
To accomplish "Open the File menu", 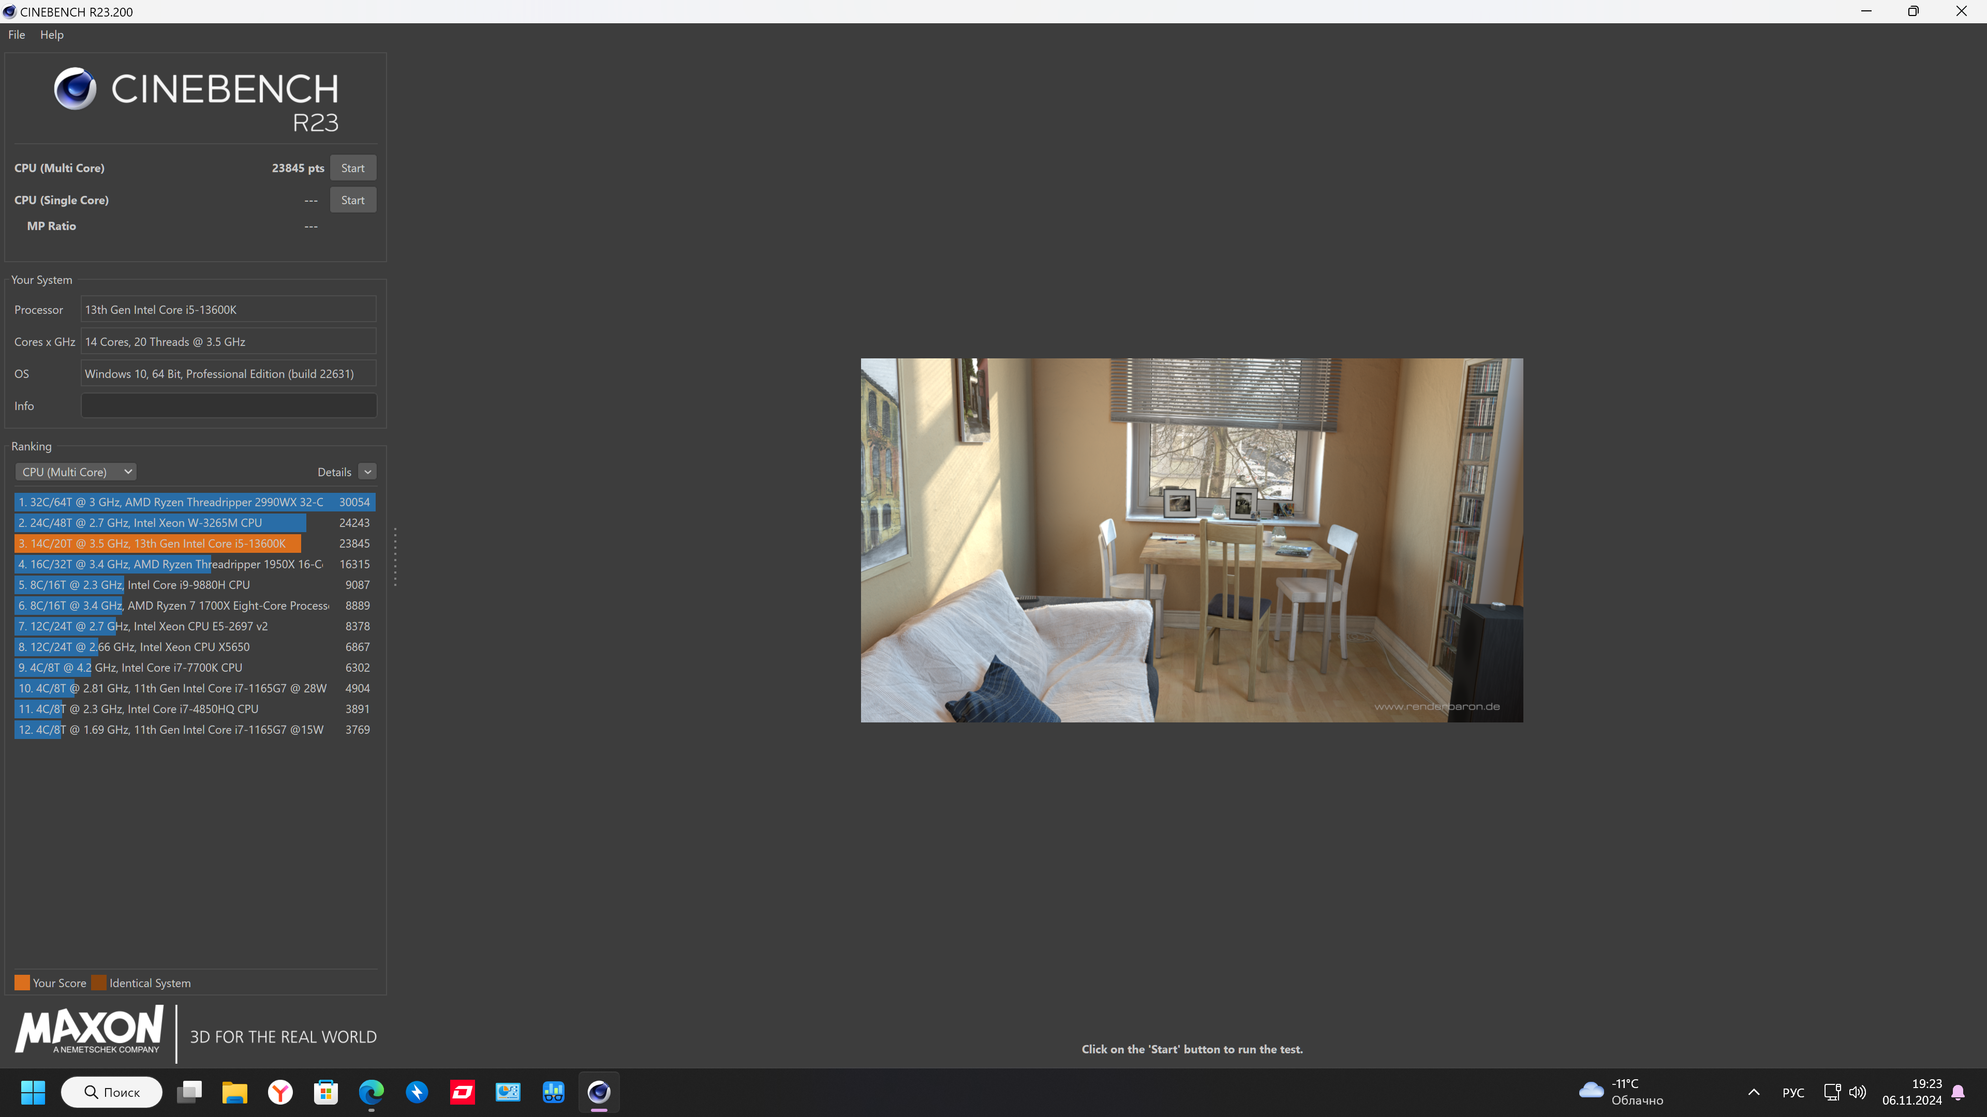I will coord(16,35).
